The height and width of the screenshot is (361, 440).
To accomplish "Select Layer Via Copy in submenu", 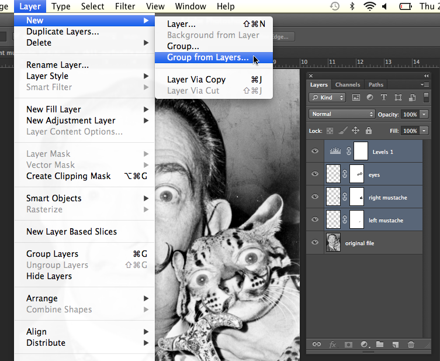I will tap(196, 80).
